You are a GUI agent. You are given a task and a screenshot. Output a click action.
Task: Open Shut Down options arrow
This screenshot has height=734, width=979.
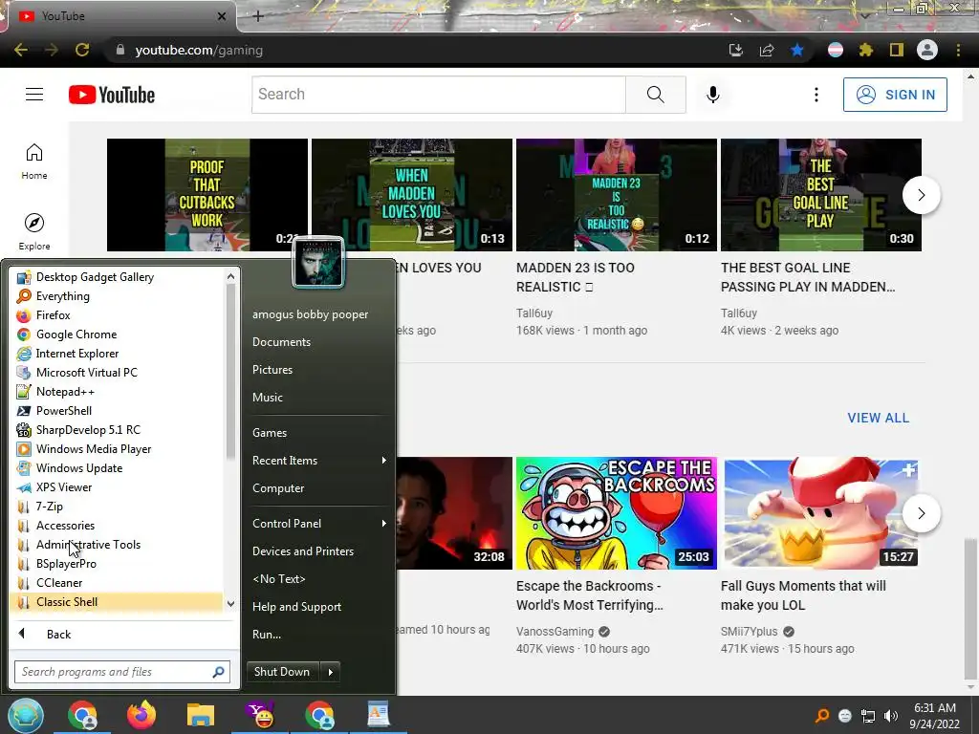point(330,672)
